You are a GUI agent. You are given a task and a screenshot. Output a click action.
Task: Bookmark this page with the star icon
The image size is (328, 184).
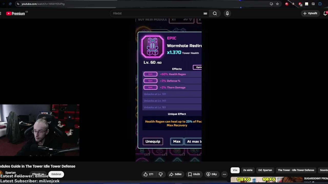(x=277, y=4)
